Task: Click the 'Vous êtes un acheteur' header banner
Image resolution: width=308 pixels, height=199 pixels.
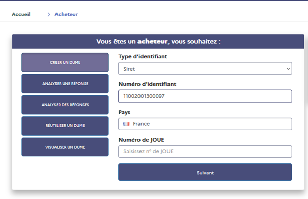Action: click(158, 41)
